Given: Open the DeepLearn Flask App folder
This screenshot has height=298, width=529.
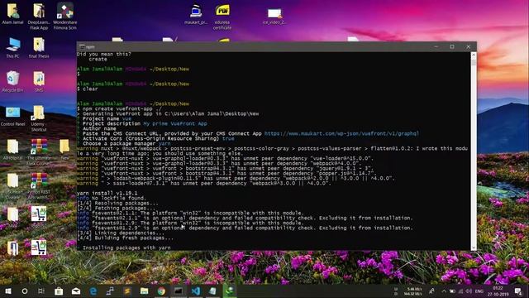Looking at the screenshot, I should point(39,17).
